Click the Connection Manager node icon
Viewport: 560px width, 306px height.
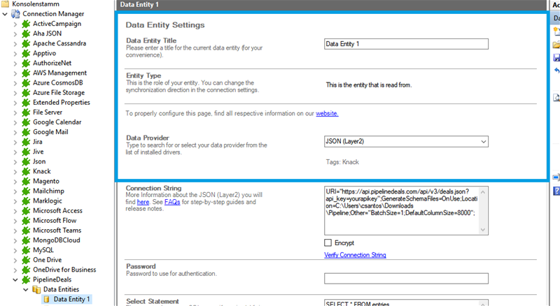16,14
